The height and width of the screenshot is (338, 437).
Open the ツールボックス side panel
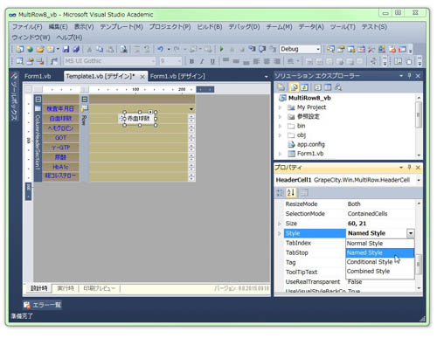pyautogui.click(x=14, y=96)
